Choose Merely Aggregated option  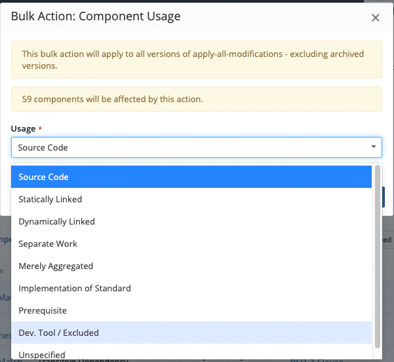coord(191,266)
